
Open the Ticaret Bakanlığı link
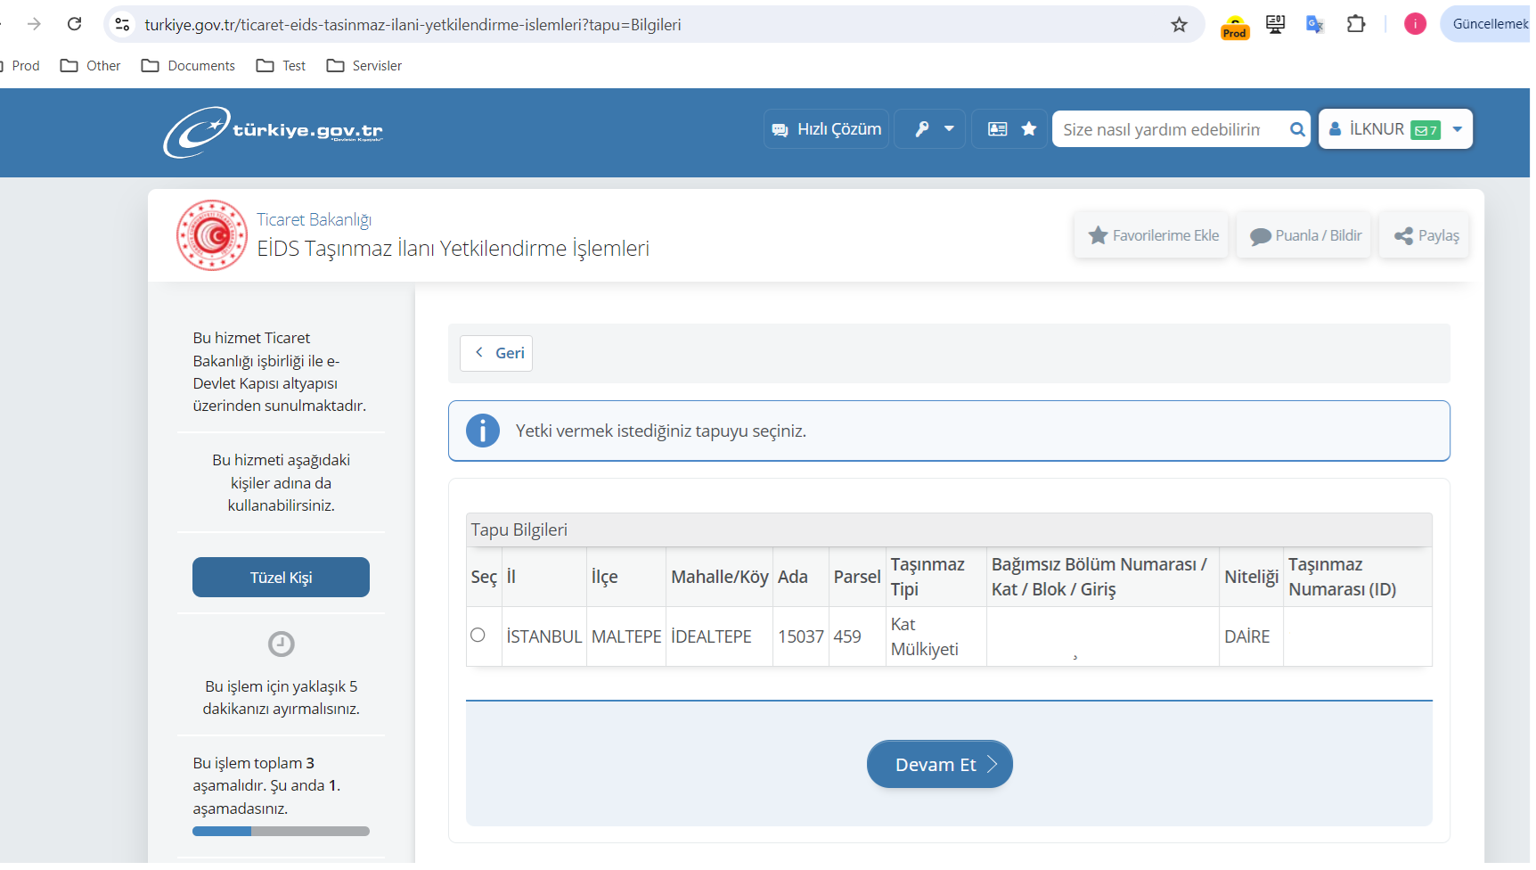314,219
